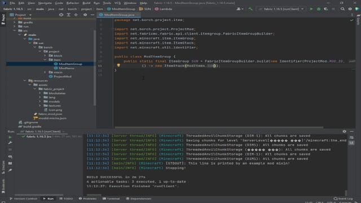Click SUN breadcrumb in navigation bar

point(145,9)
